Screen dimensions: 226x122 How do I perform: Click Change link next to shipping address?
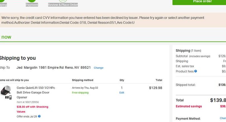(98, 68)
